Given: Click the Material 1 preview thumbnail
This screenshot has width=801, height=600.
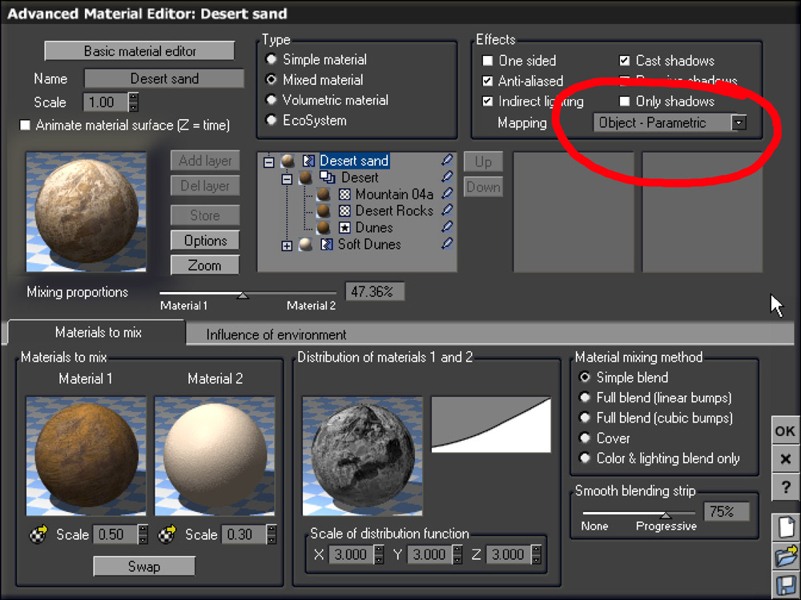Looking at the screenshot, I should click(86, 456).
